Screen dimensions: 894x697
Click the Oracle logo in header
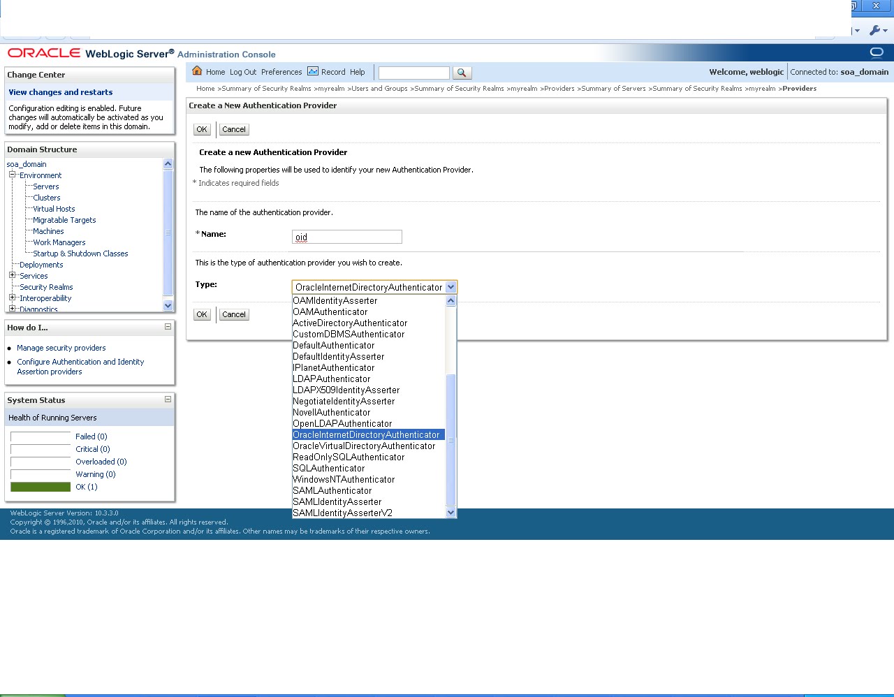point(44,53)
